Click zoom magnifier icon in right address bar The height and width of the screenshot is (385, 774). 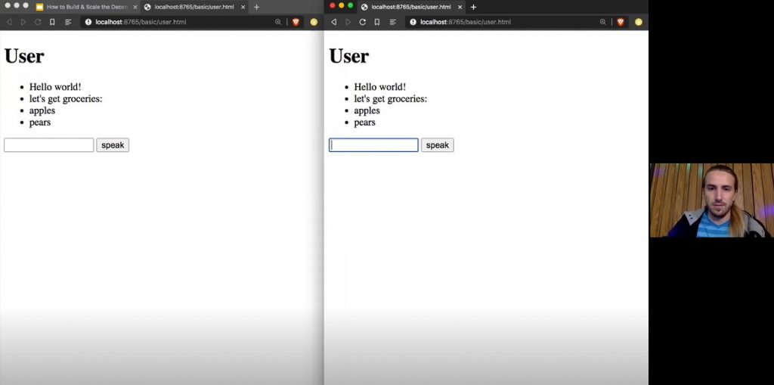[602, 22]
